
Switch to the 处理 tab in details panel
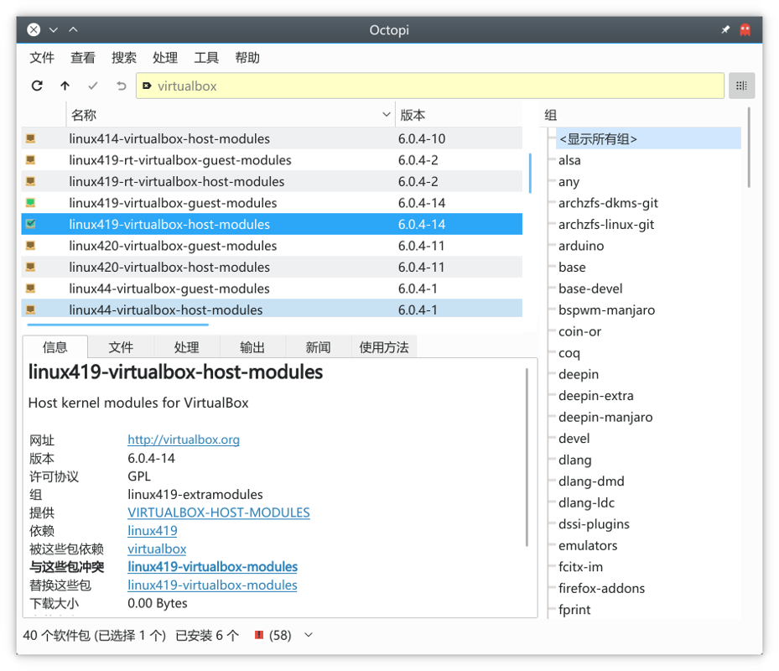coord(187,347)
